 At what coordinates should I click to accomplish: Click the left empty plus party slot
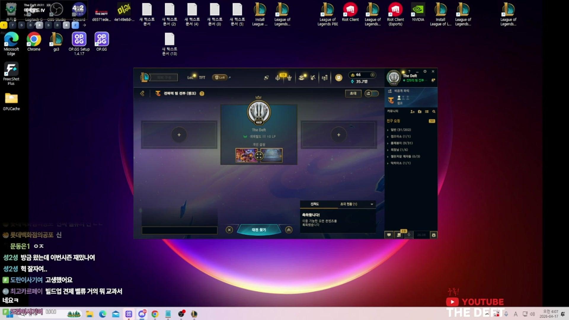pos(179,135)
